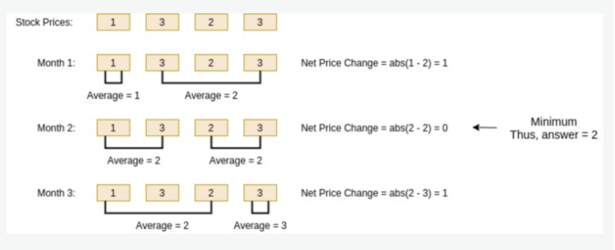615x250 pixels.
Task: Click the "Month 3:" label
Action: point(56,193)
